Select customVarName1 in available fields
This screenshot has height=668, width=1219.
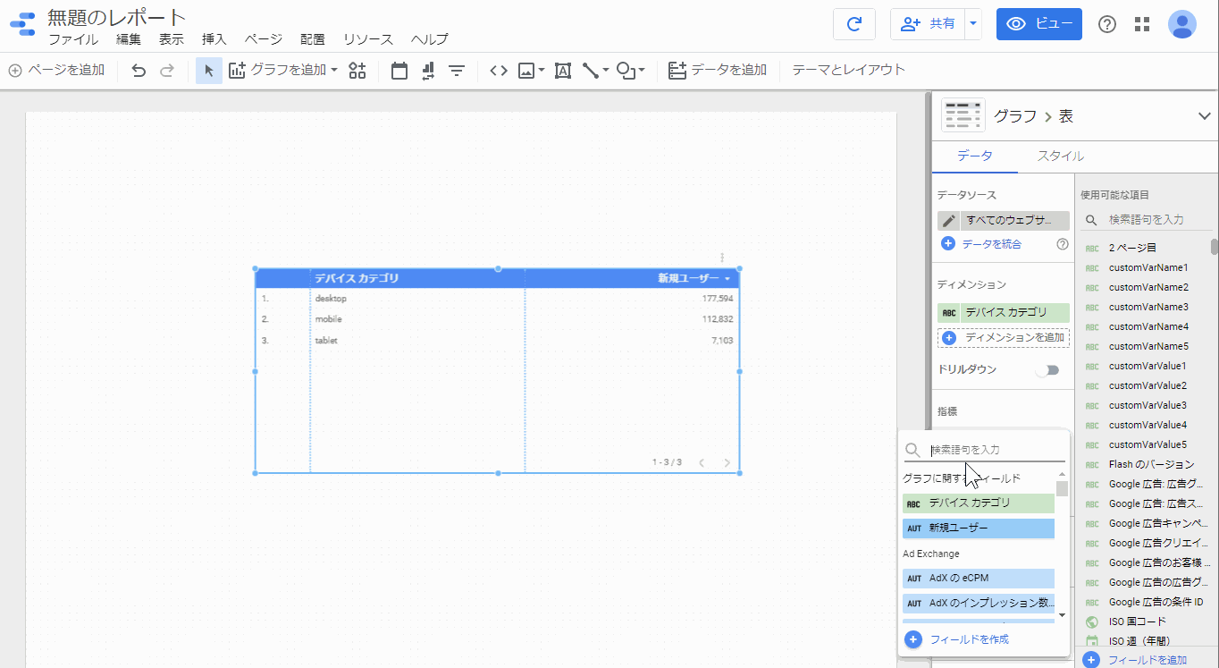pyautogui.click(x=1148, y=267)
